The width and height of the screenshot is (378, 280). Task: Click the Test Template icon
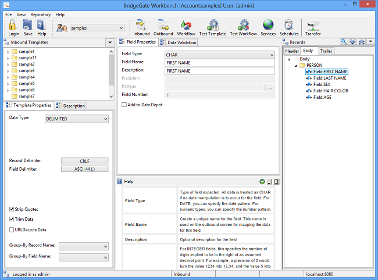click(x=213, y=26)
